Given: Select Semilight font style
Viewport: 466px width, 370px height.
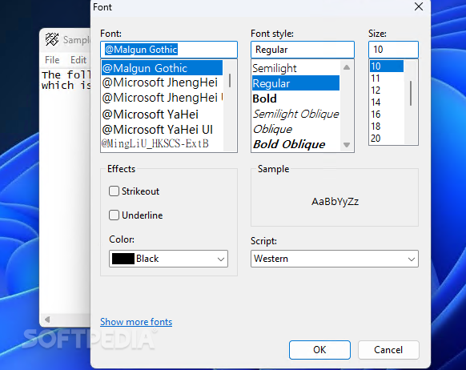Looking at the screenshot, I should 295,68.
